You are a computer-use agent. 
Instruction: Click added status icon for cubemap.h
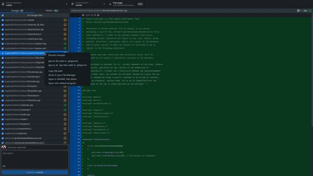(x=65, y=110)
